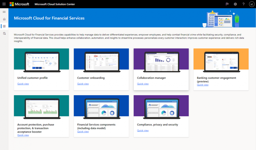The image size is (256, 150).
Task: Go to Home in the sidebar
Action: [4, 19]
